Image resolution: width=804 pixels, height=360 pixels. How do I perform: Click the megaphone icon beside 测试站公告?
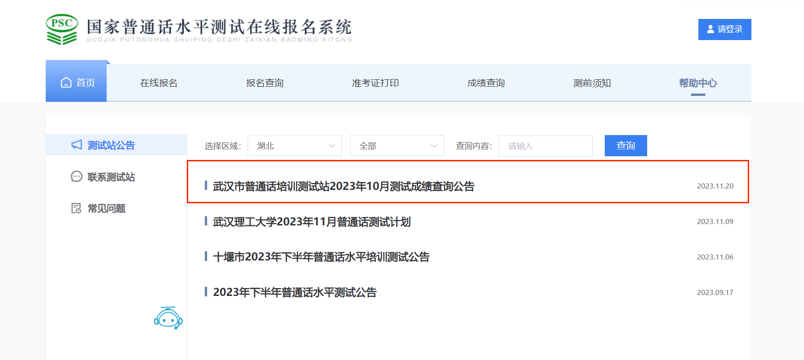tap(77, 145)
